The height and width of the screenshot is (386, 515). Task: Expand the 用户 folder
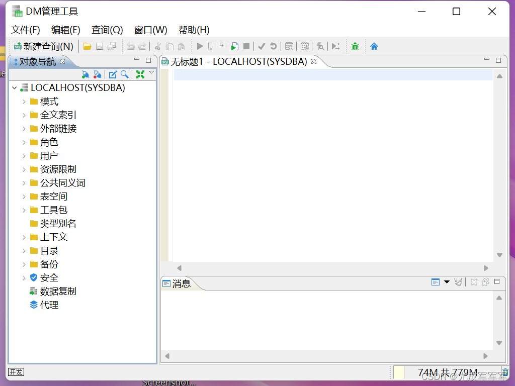tap(24, 156)
